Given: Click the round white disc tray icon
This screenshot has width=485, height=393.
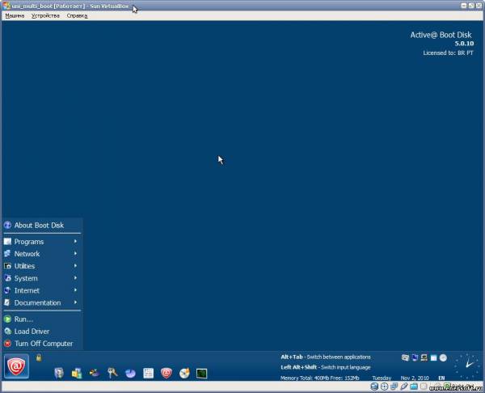Looking at the screenshot, I should 443,358.
